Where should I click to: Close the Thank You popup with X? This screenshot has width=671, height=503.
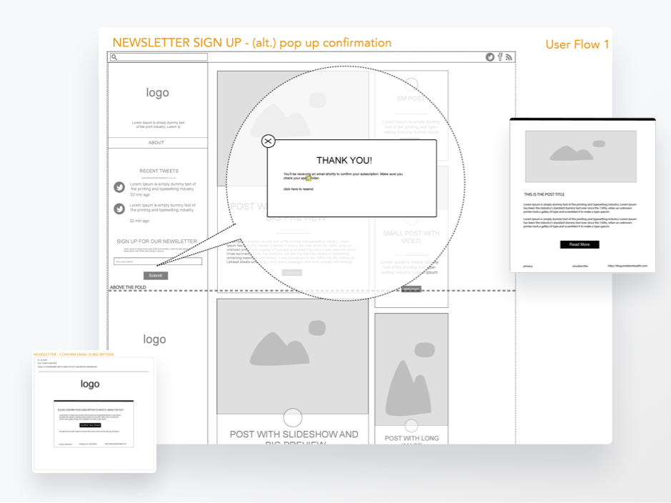point(268,141)
